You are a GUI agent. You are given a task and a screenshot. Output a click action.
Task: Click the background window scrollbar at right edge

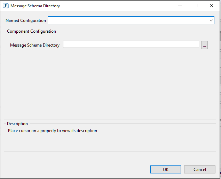220,36
